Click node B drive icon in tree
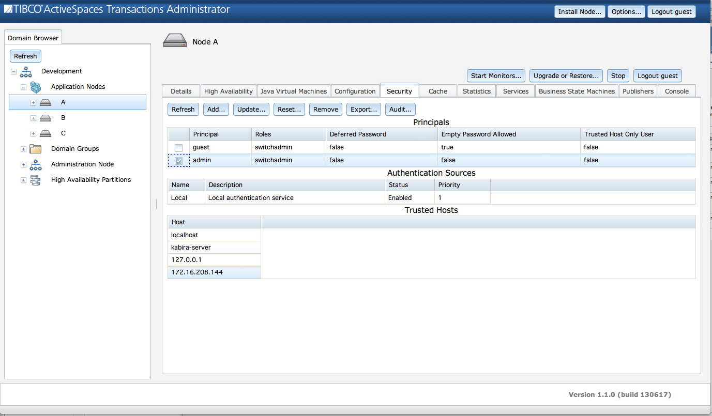 coord(46,118)
